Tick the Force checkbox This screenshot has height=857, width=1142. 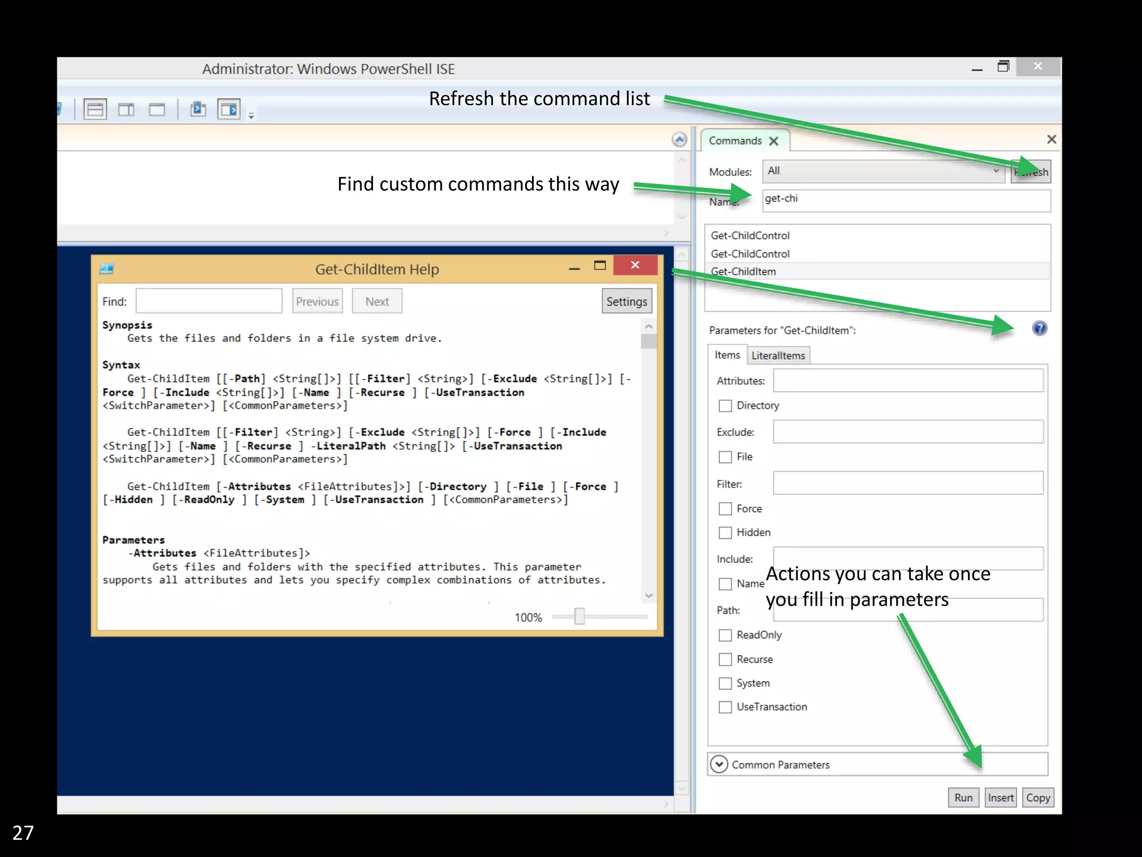[x=725, y=509]
